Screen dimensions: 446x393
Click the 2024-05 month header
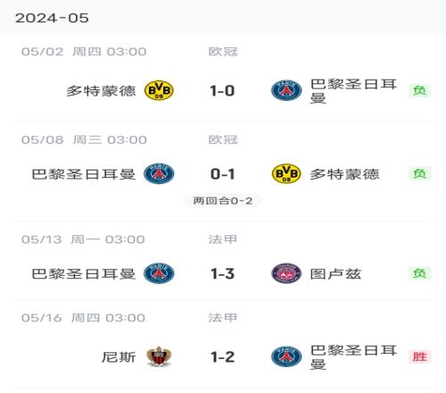coord(52,18)
